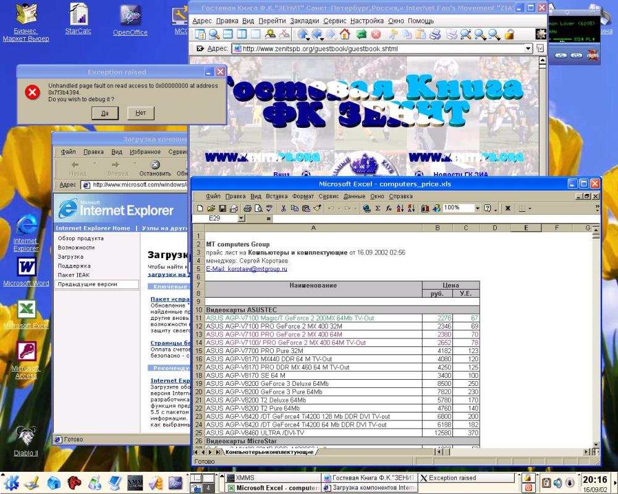The height and width of the screenshot is (494, 618).
Task: Click the printer icon in Konqueror toolbar
Action: [434, 35]
